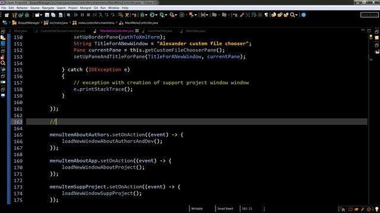
Task: Click the Save toolbar icon
Action: [47, 15]
